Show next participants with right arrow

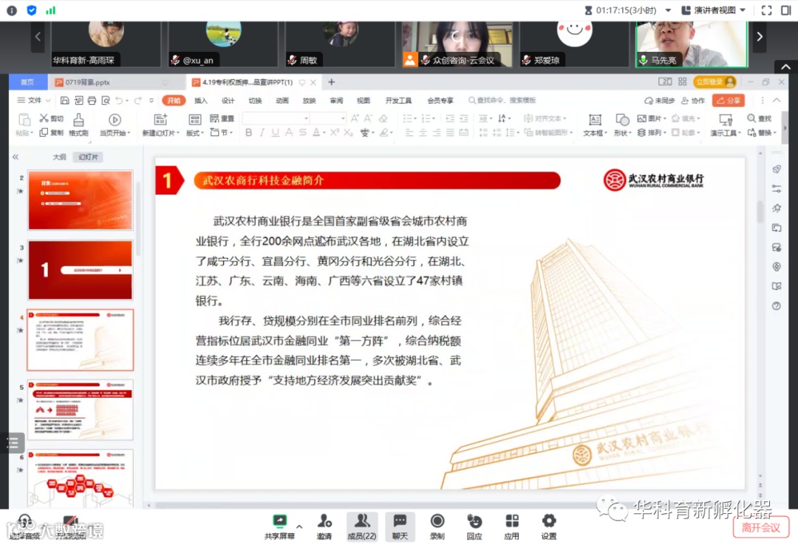pos(760,37)
